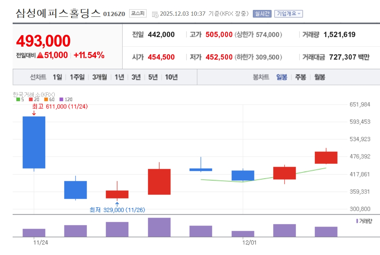Viewport: 380px width, 255px height.
Task: Click the 거래대금 727,307 백만 value
Action: click(349, 57)
